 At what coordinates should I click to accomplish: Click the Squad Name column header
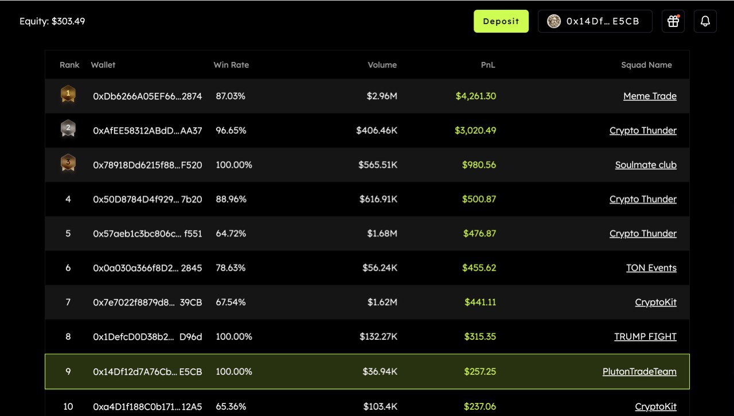point(646,65)
